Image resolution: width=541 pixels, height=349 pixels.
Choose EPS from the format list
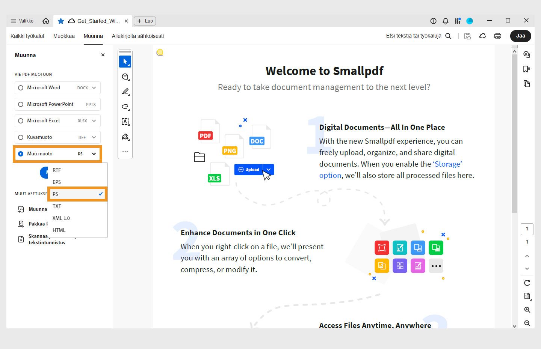78,182
